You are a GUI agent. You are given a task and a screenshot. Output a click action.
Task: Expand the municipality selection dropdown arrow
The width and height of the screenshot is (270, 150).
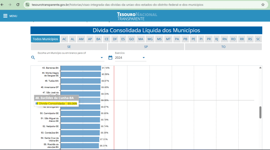pos(102,58)
